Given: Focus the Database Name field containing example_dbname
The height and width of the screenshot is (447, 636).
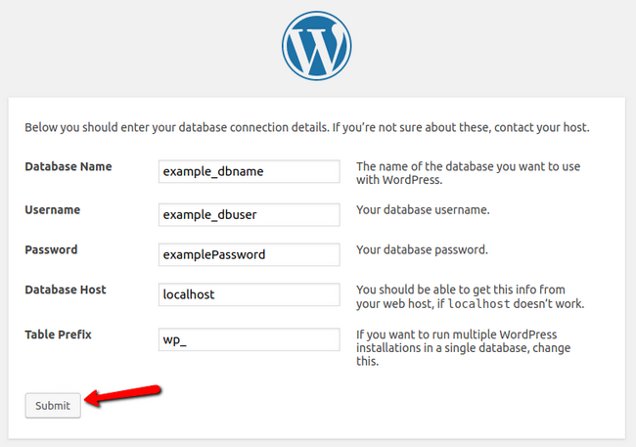Looking at the screenshot, I should (250, 171).
